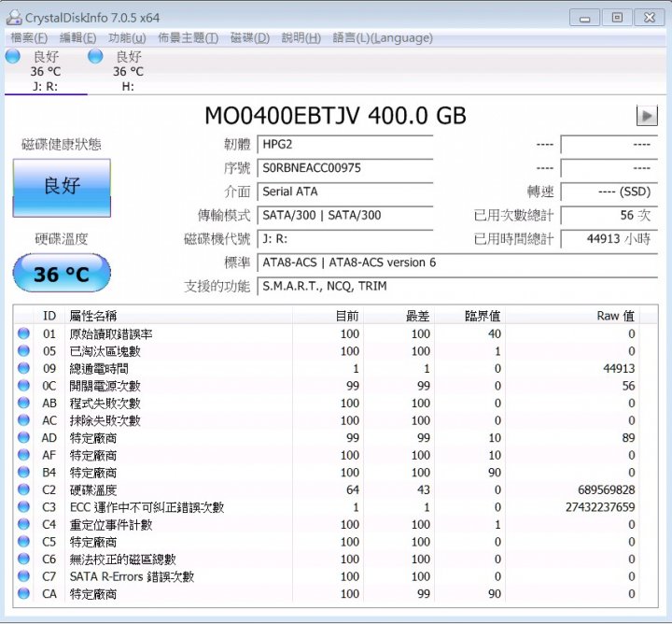Click status icon of attribute CA row
The image size is (672, 624).
pyautogui.click(x=23, y=593)
